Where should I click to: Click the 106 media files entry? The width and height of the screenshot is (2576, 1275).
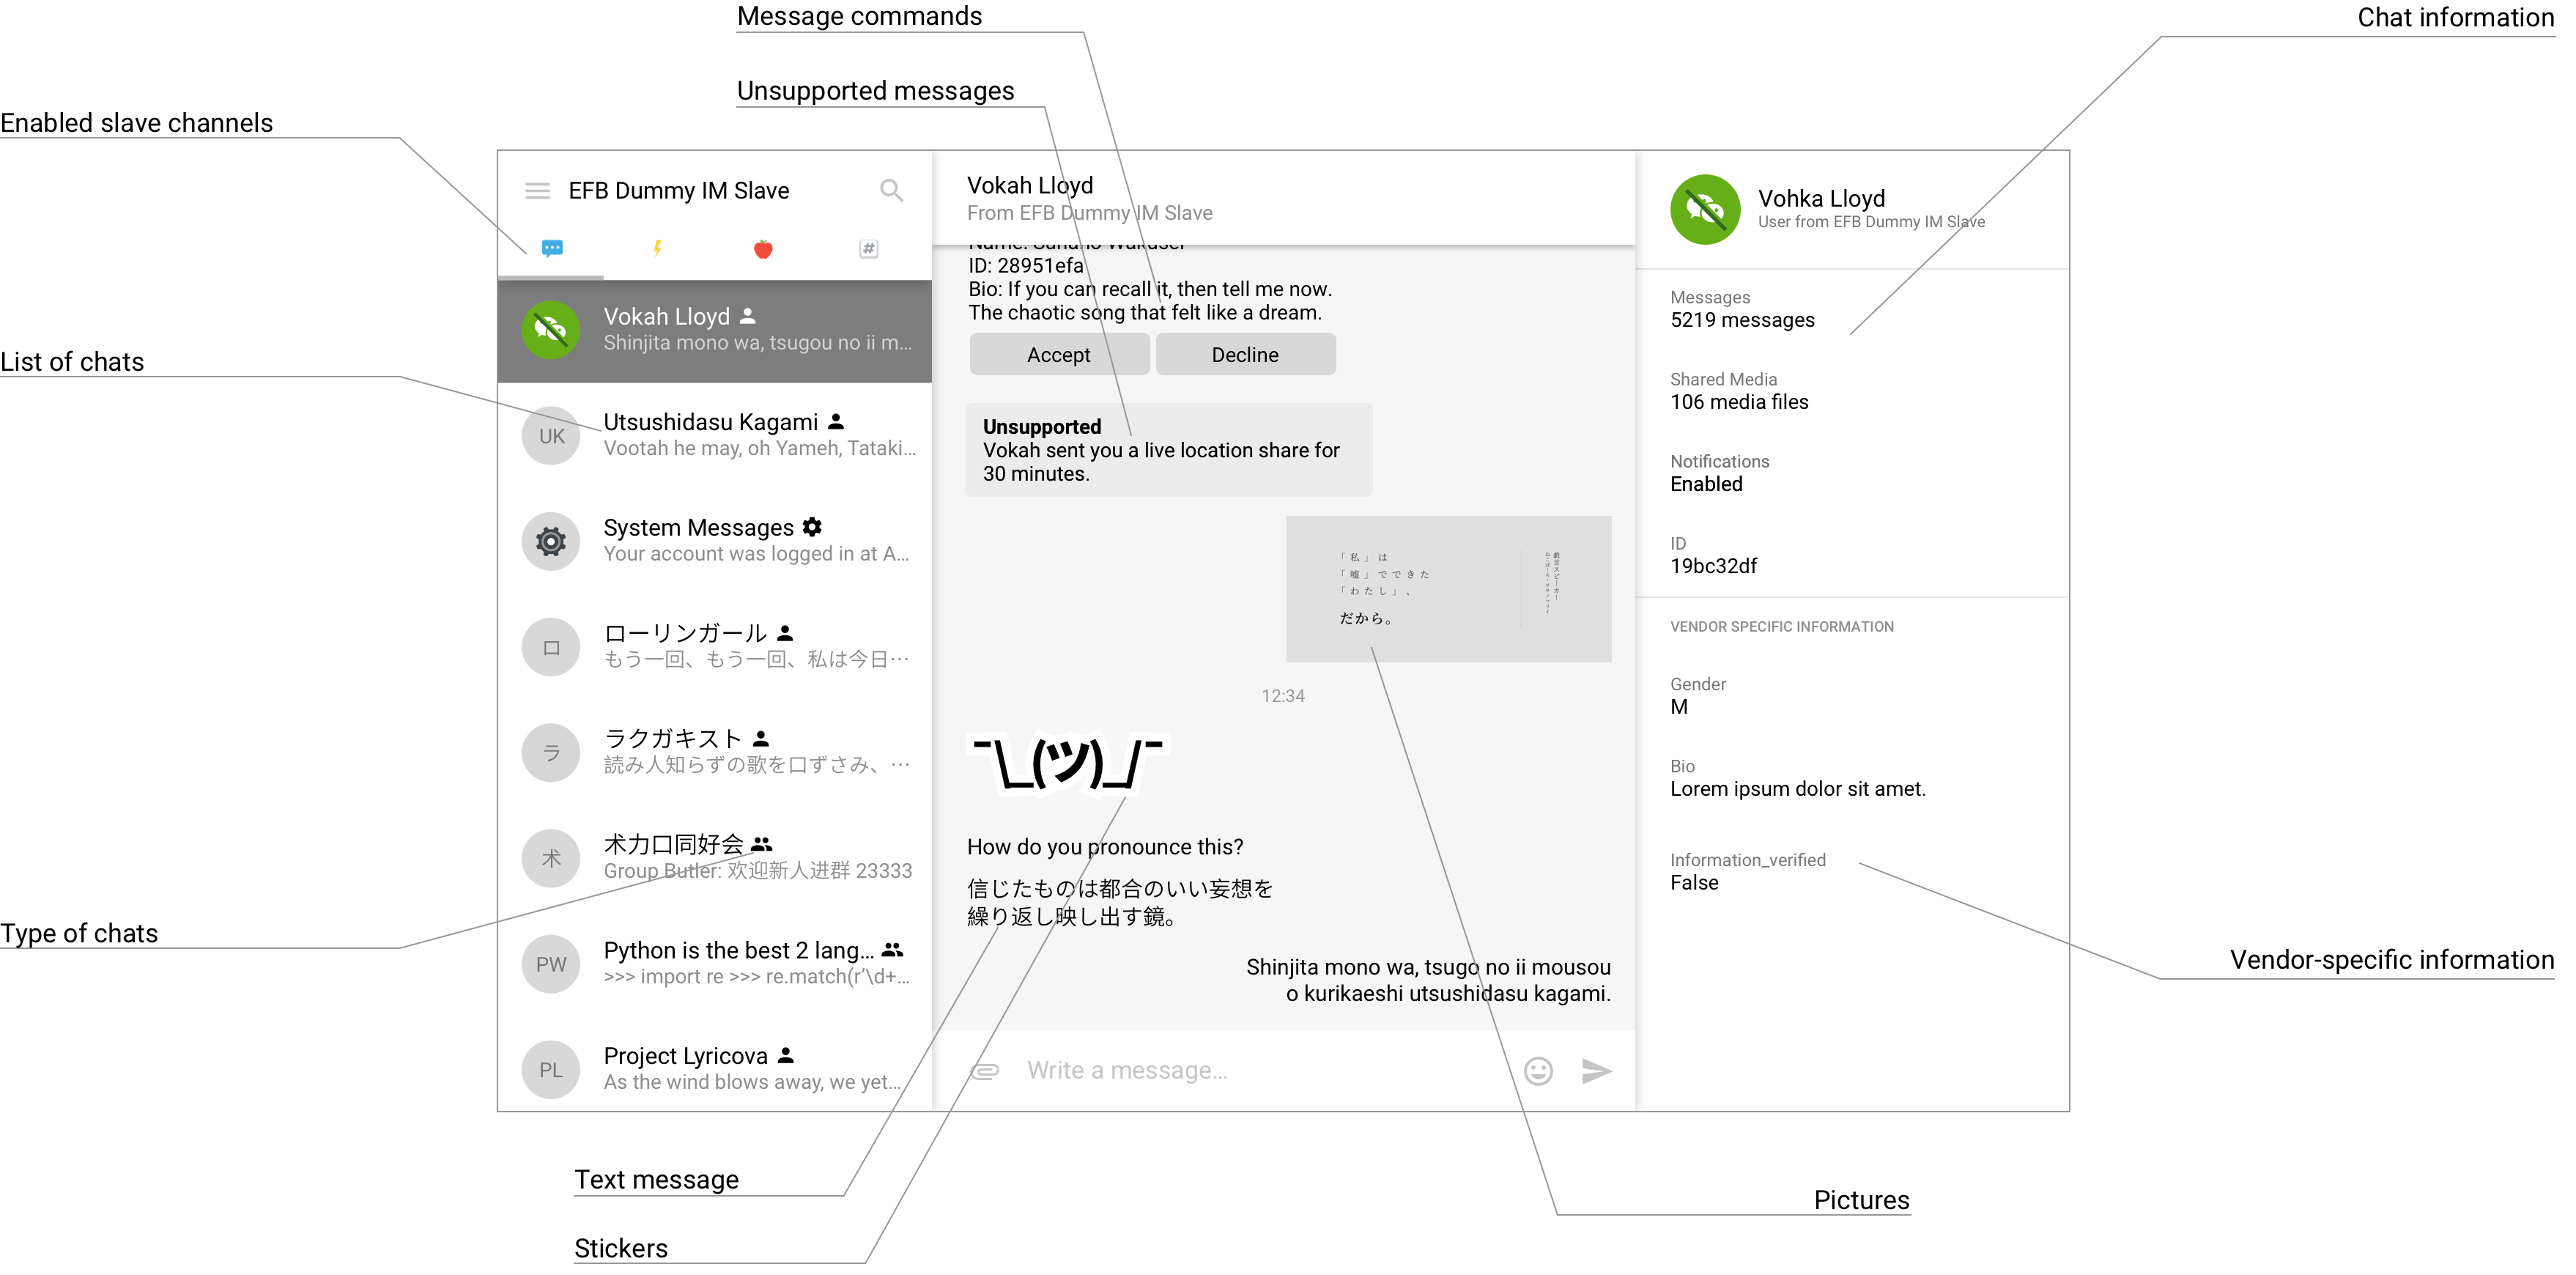(1739, 402)
